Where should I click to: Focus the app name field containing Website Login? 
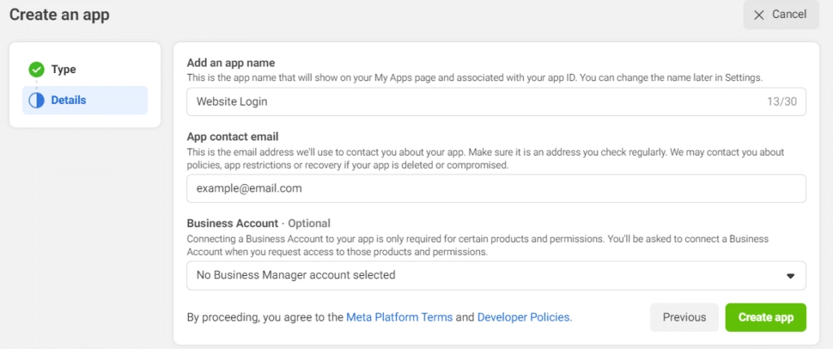coord(472,101)
